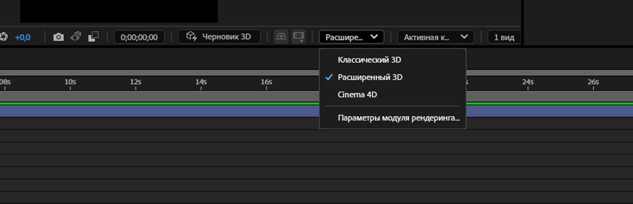Open the 1 вид view layout dropdown

point(504,37)
